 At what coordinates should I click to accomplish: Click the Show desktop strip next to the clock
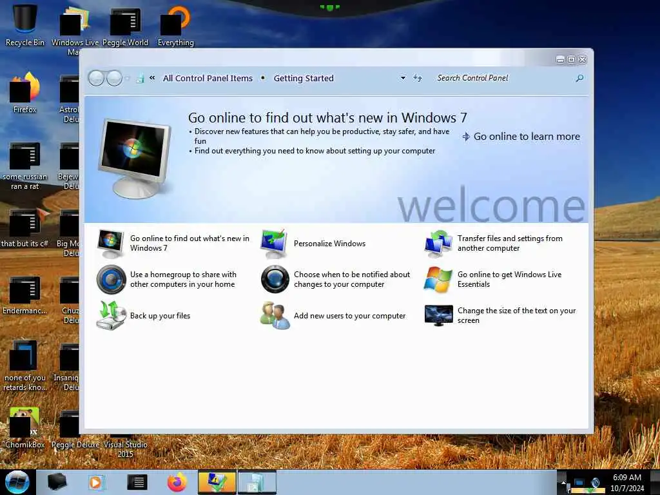coord(655,482)
